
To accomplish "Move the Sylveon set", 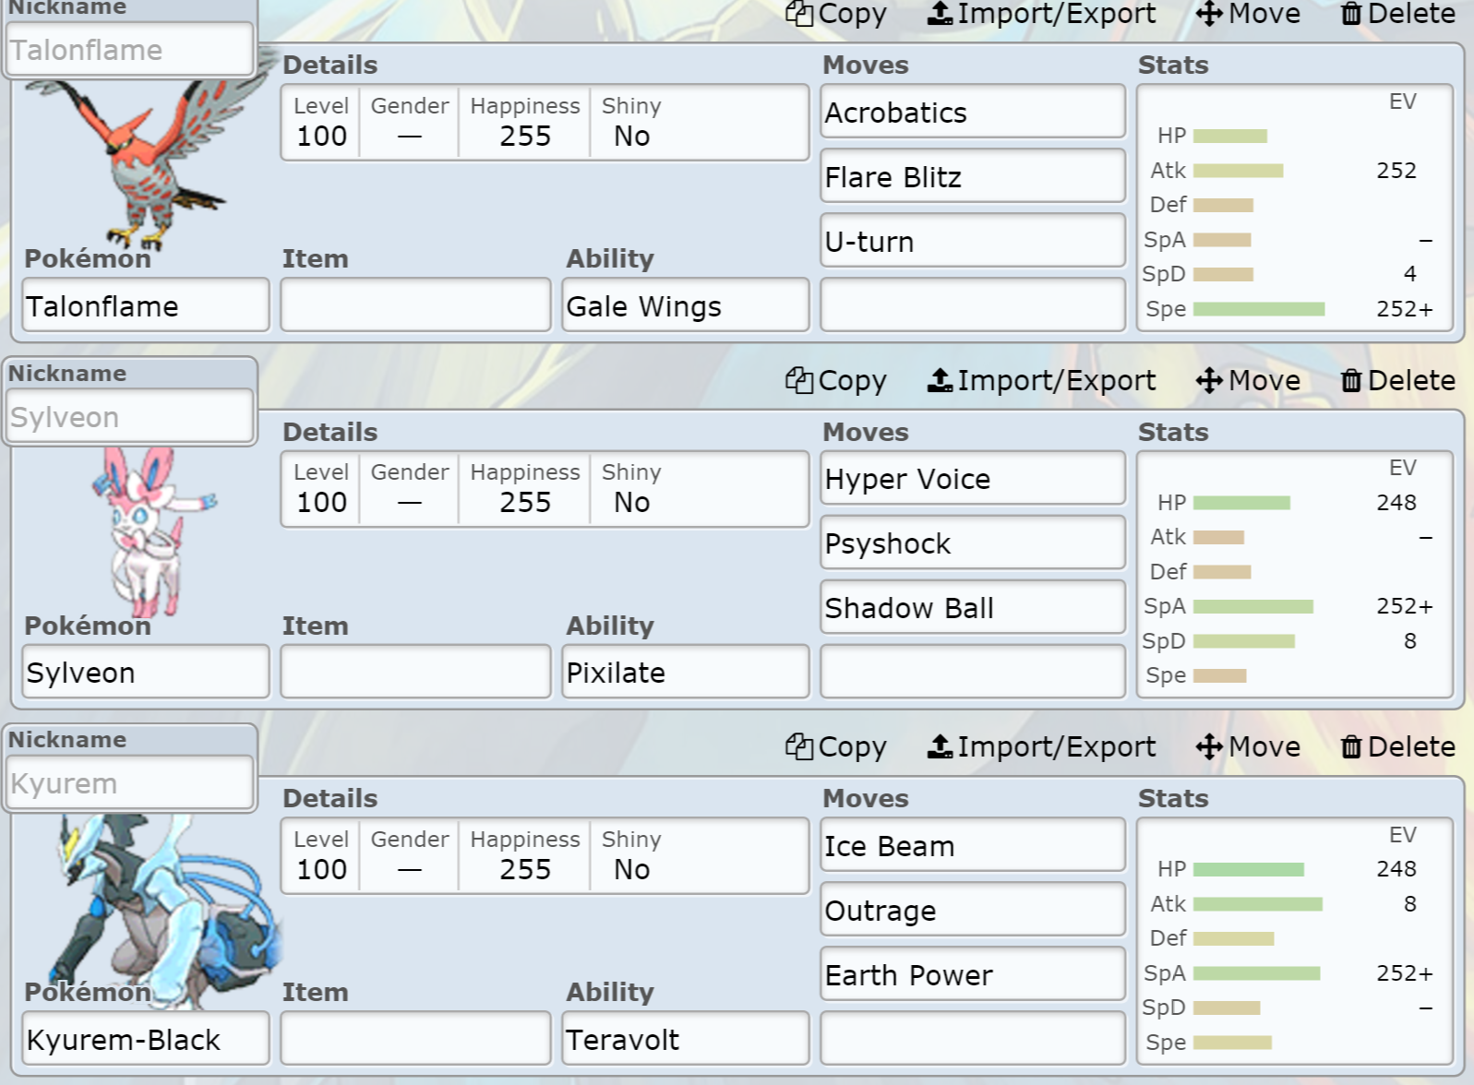I will point(1248,380).
